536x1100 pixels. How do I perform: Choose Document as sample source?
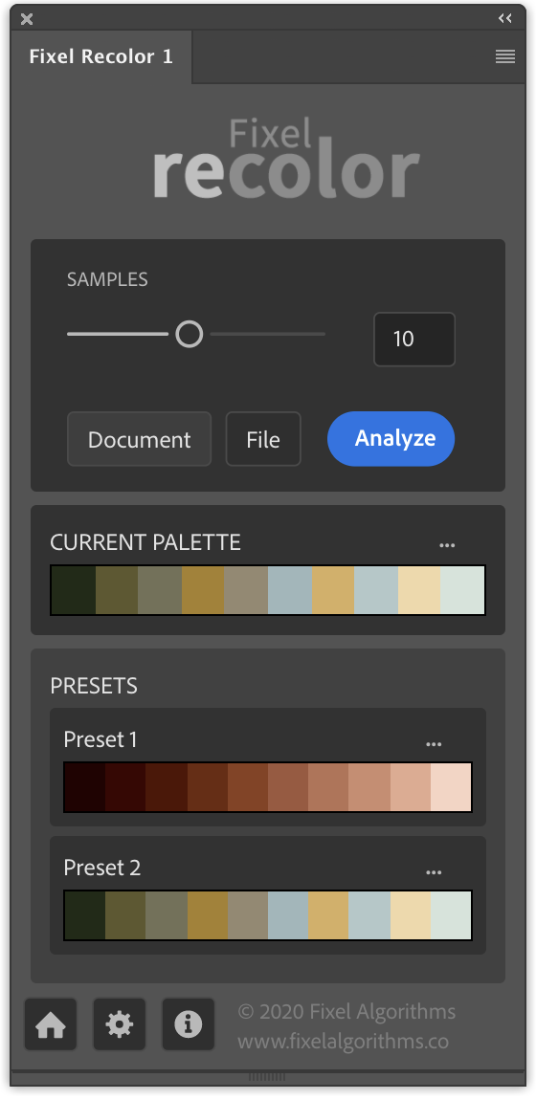[x=139, y=439]
